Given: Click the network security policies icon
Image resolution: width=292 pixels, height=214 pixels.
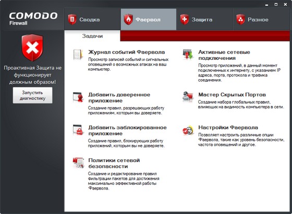Looking at the screenshot, I should pos(78,162).
